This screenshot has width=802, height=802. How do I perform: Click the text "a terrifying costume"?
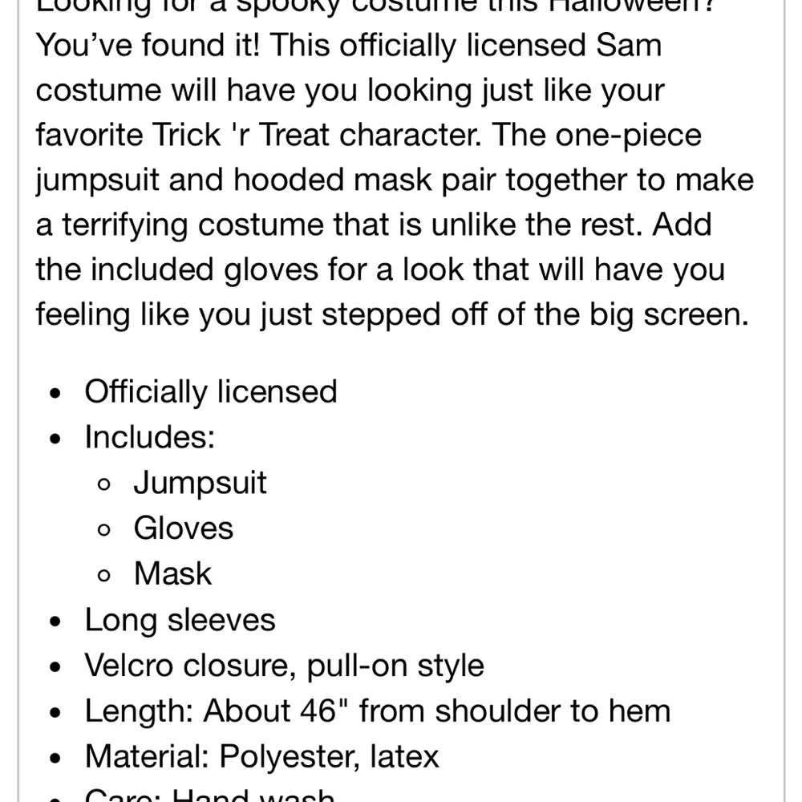coord(179,225)
